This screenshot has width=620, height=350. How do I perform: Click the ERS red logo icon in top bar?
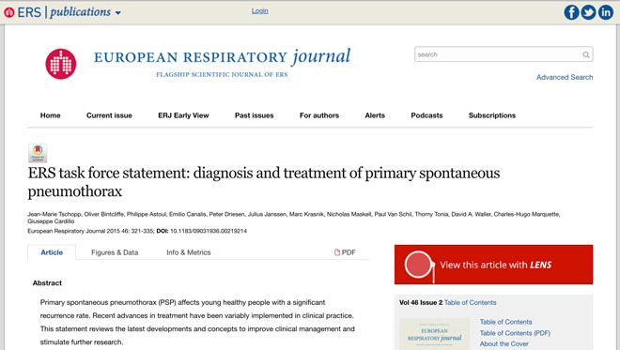[x=9, y=12]
